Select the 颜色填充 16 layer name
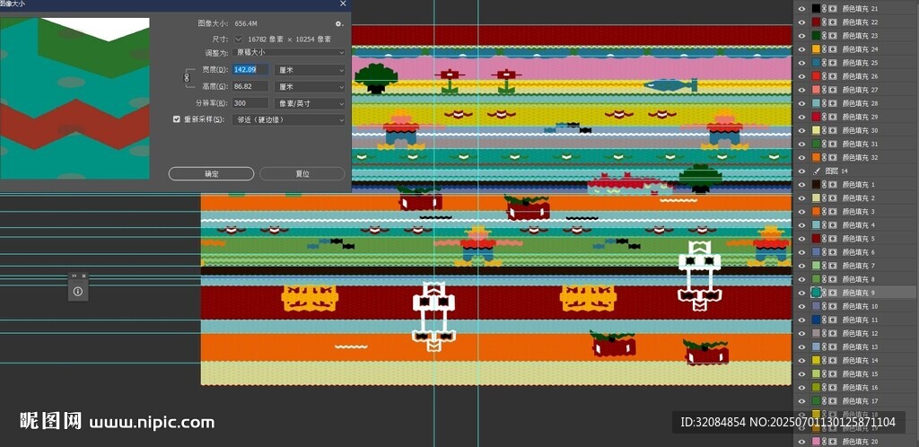This screenshot has width=919, height=447. 860,387
